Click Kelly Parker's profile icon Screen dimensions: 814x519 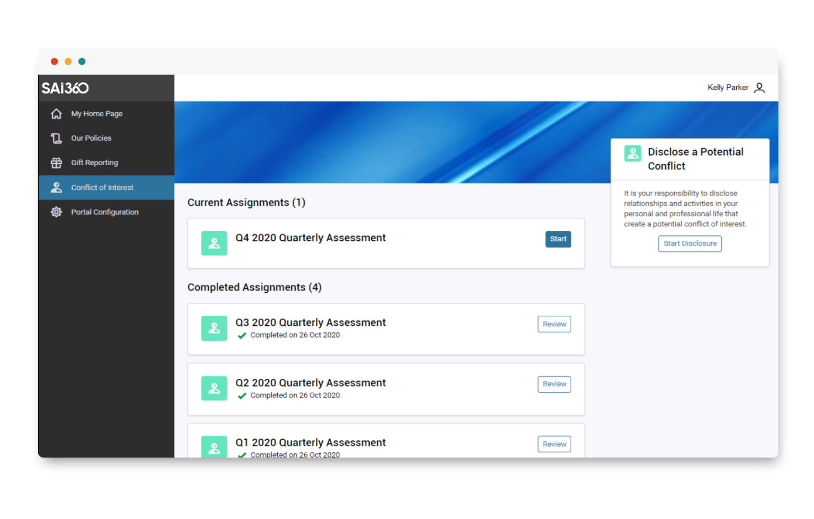coord(760,88)
